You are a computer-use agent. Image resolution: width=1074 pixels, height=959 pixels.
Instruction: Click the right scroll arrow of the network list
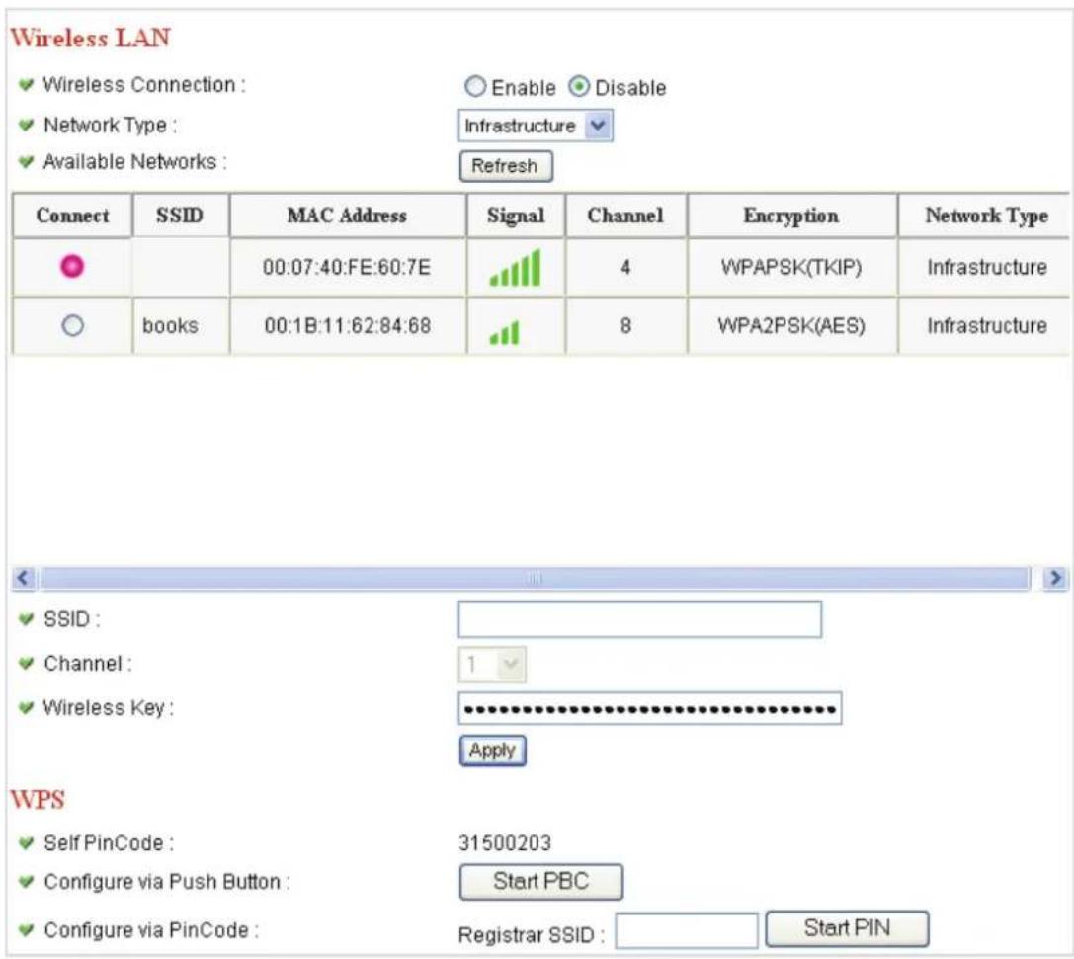pos(1055,578)
